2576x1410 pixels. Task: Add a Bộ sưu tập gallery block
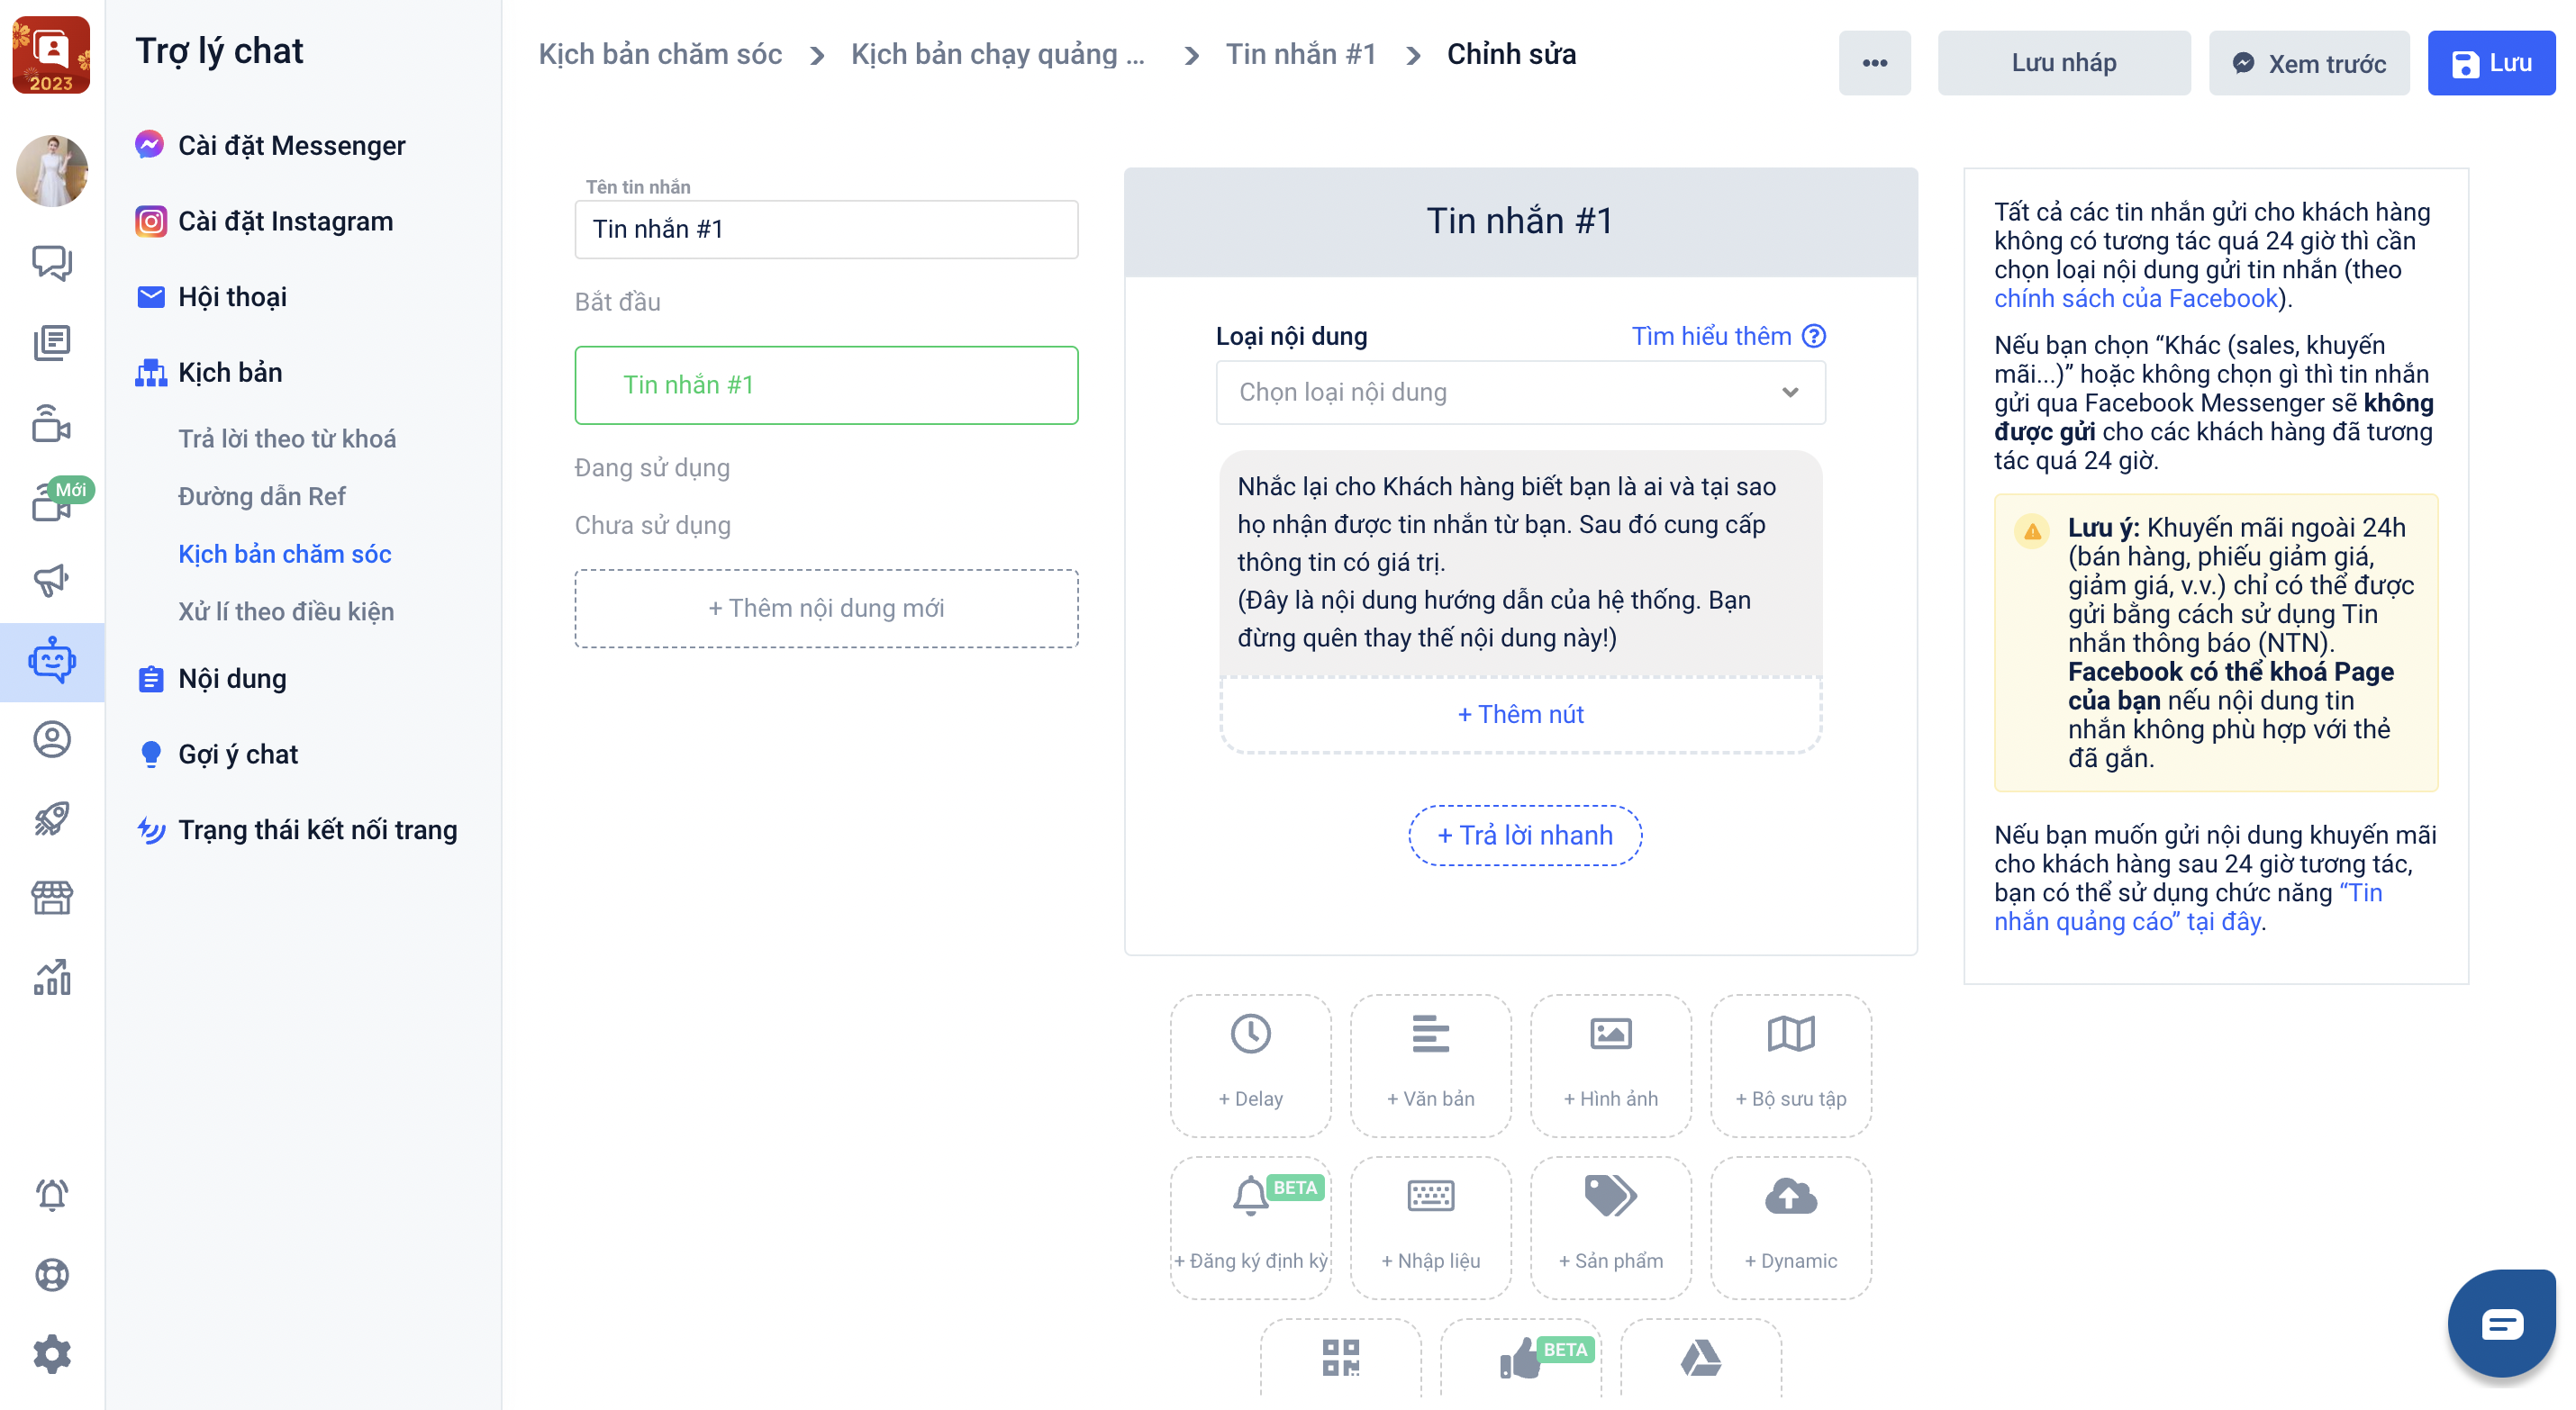coord(1790,1064)
